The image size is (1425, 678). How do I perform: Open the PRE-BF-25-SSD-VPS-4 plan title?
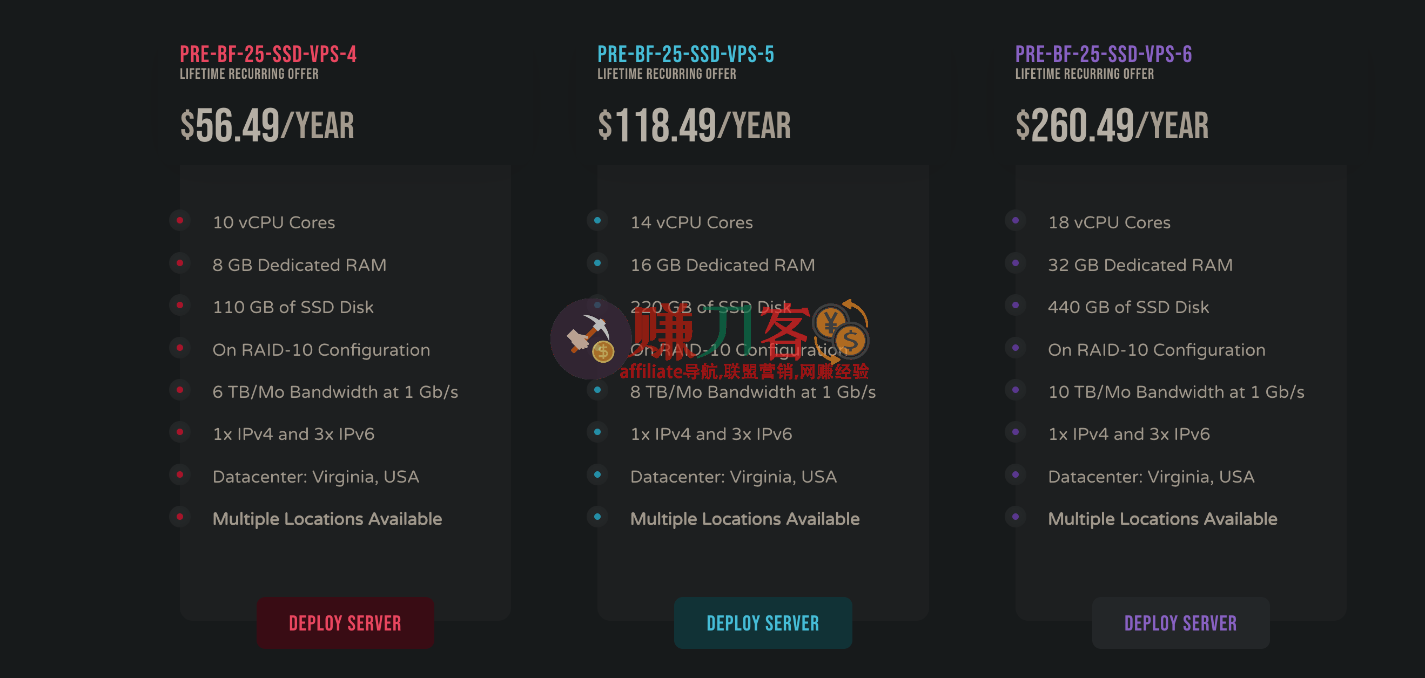point(268,54)
